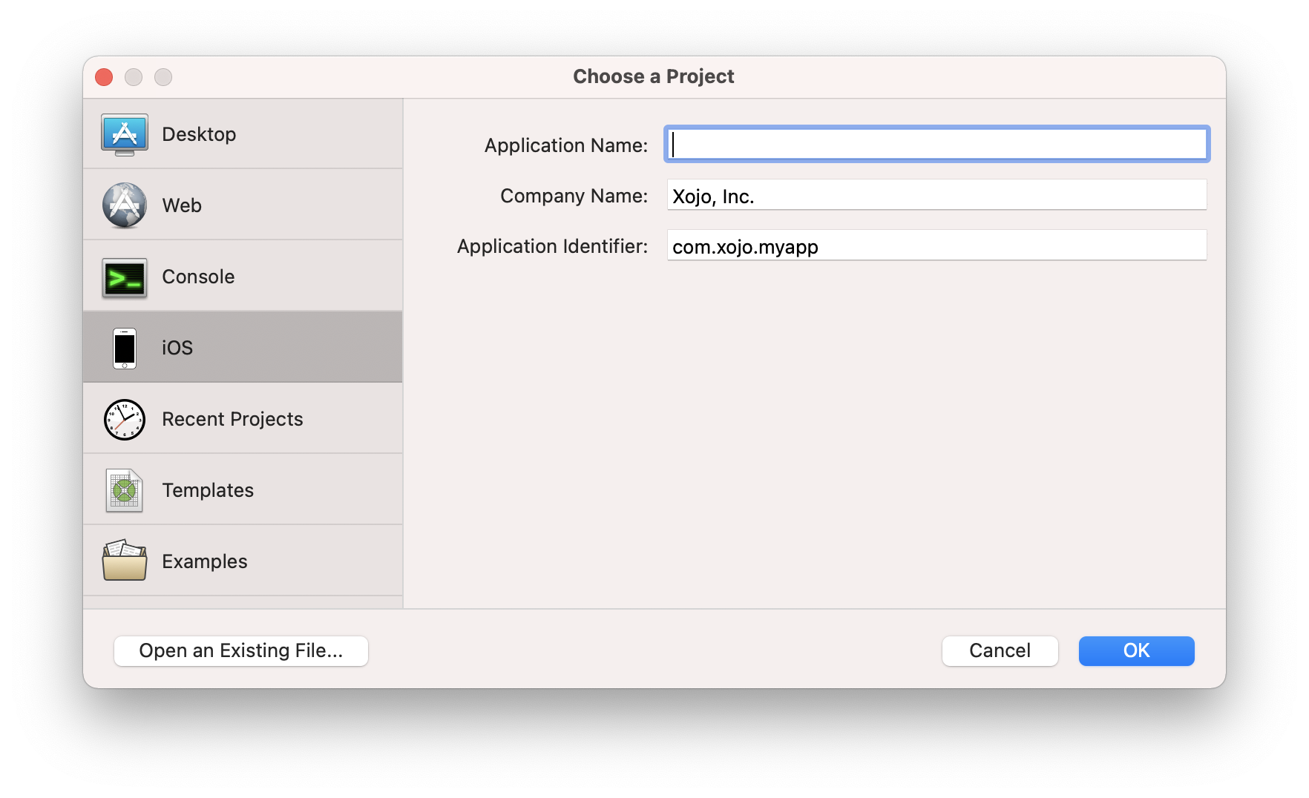Switch to Console project type
1309x798 pixels.
click(198, 277)
